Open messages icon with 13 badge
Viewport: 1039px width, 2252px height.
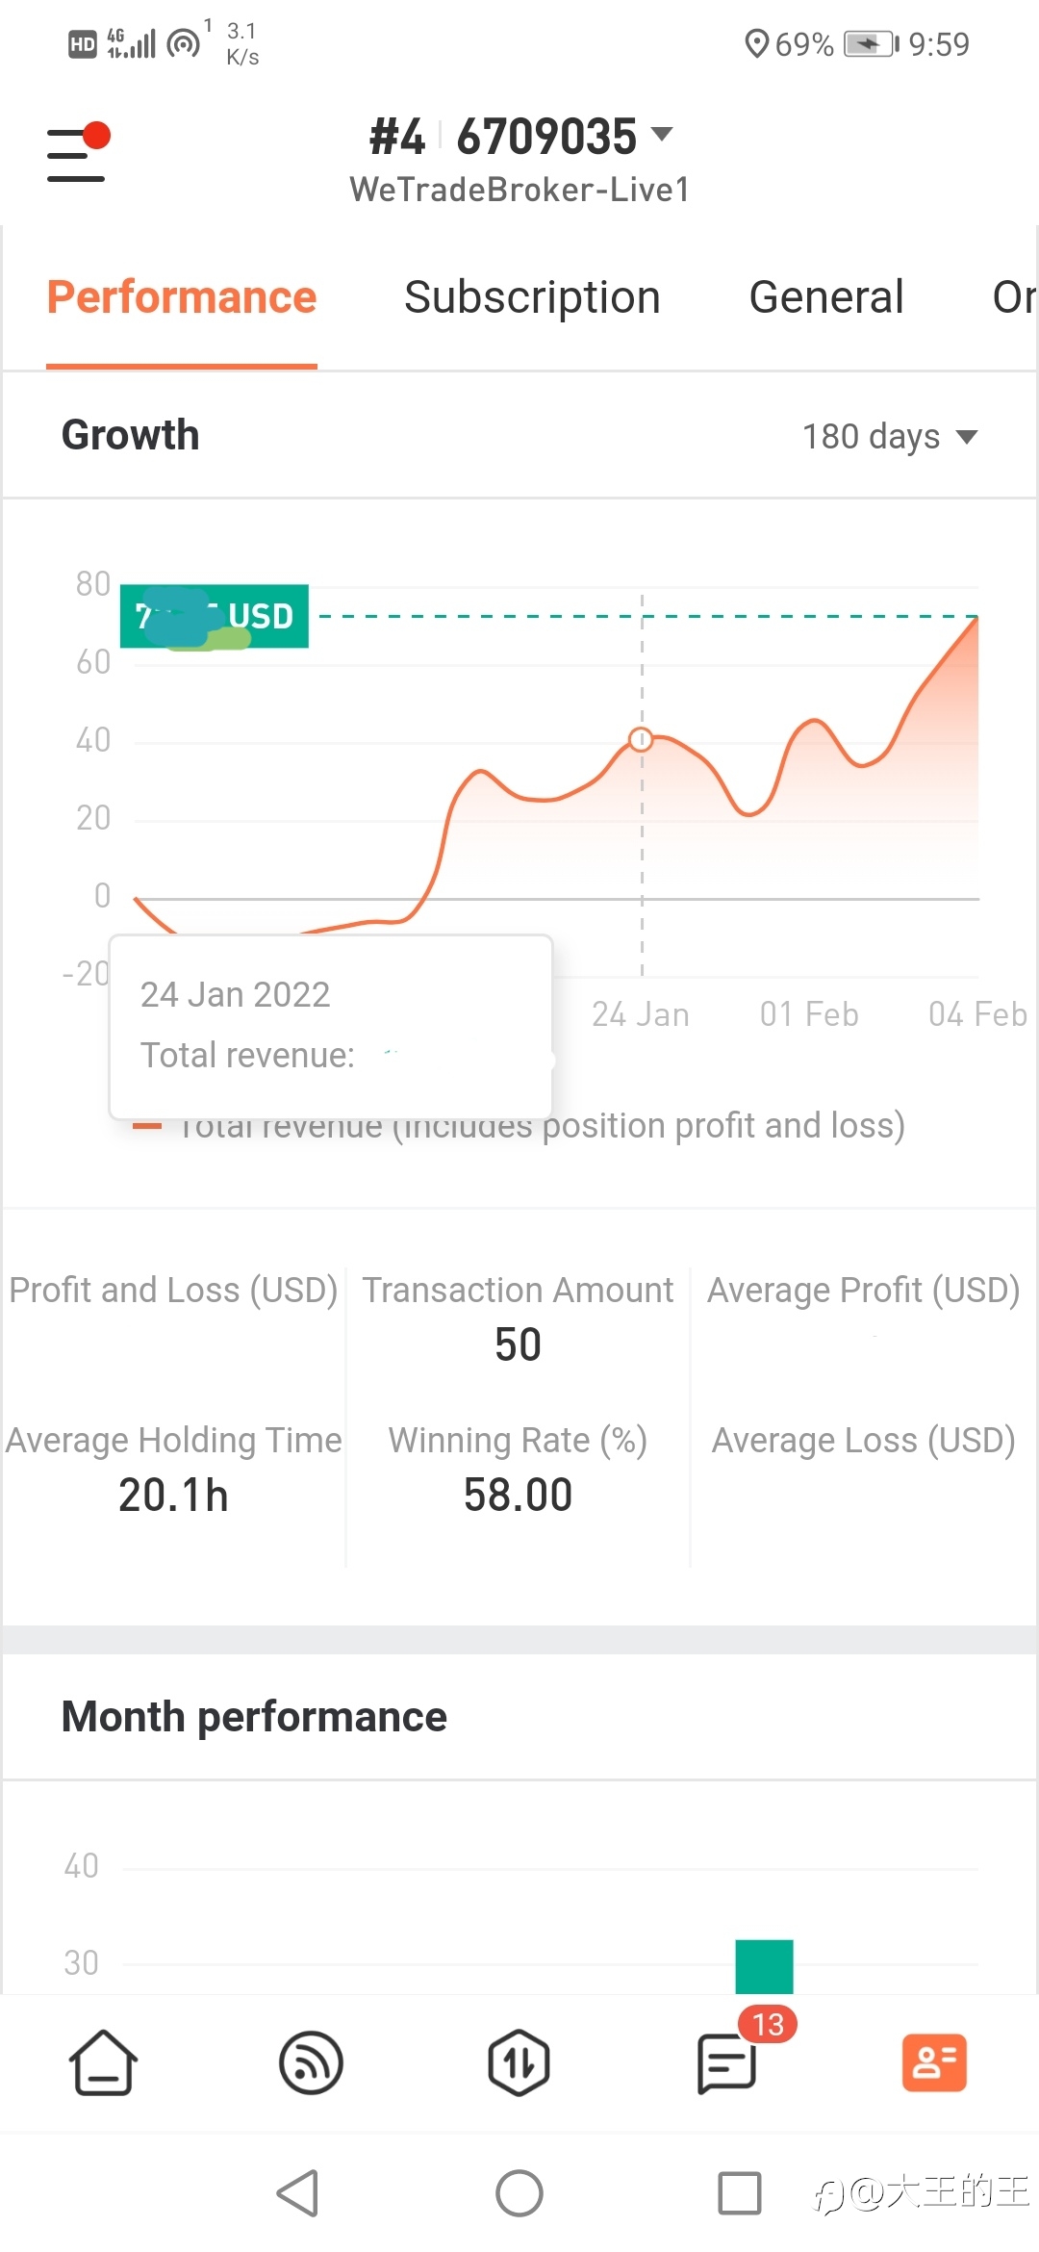click(728, 2062)
